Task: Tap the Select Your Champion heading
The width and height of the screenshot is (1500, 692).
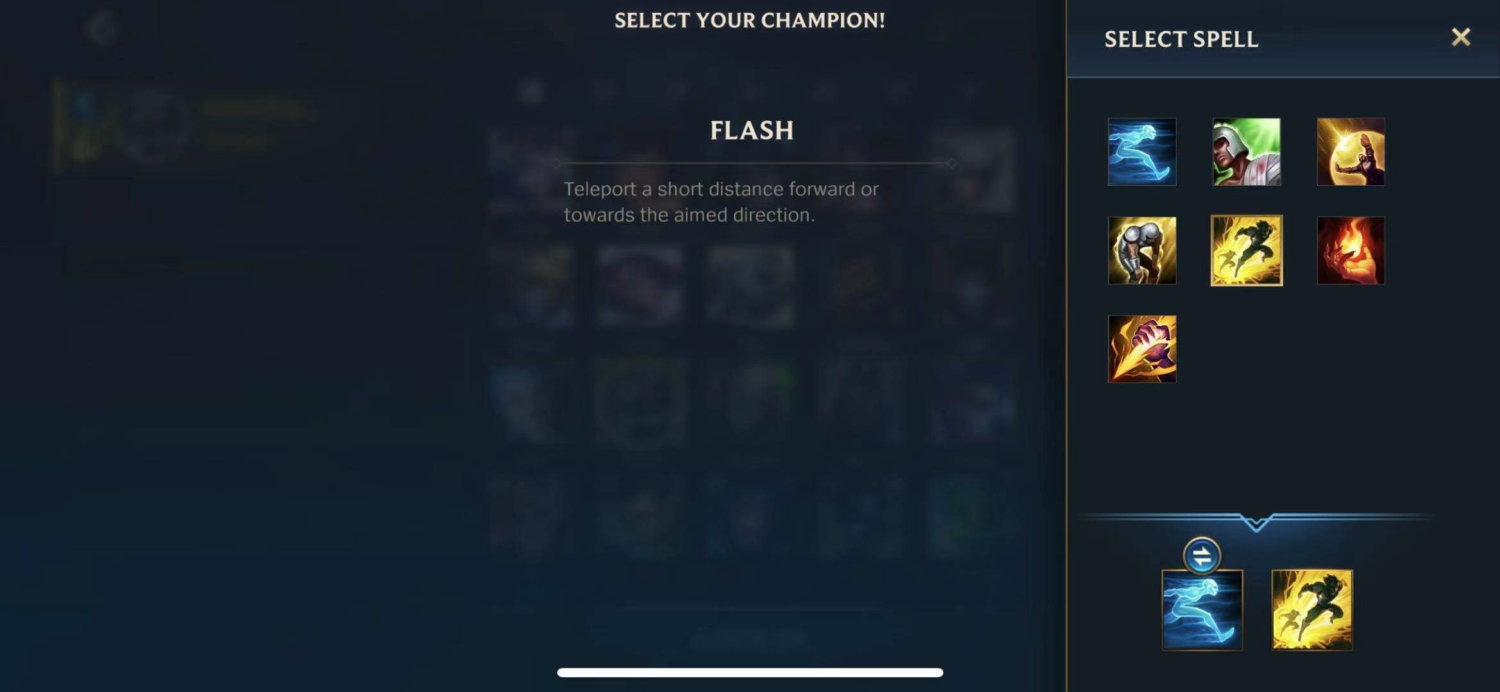Action: click(x=750, y=21)
